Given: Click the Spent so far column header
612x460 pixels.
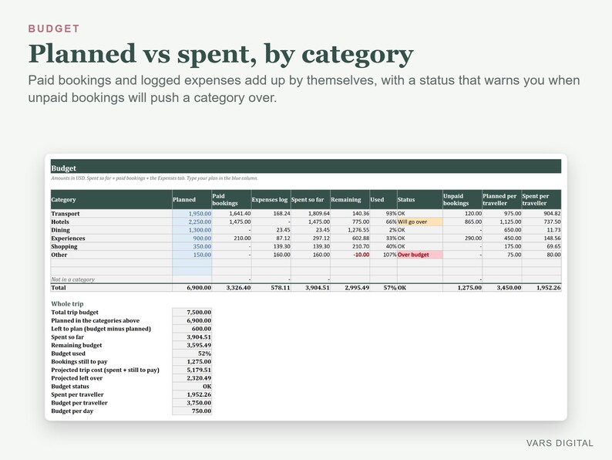Looking at the screenshot, I should pyautogui.click(x=311, y=200).
